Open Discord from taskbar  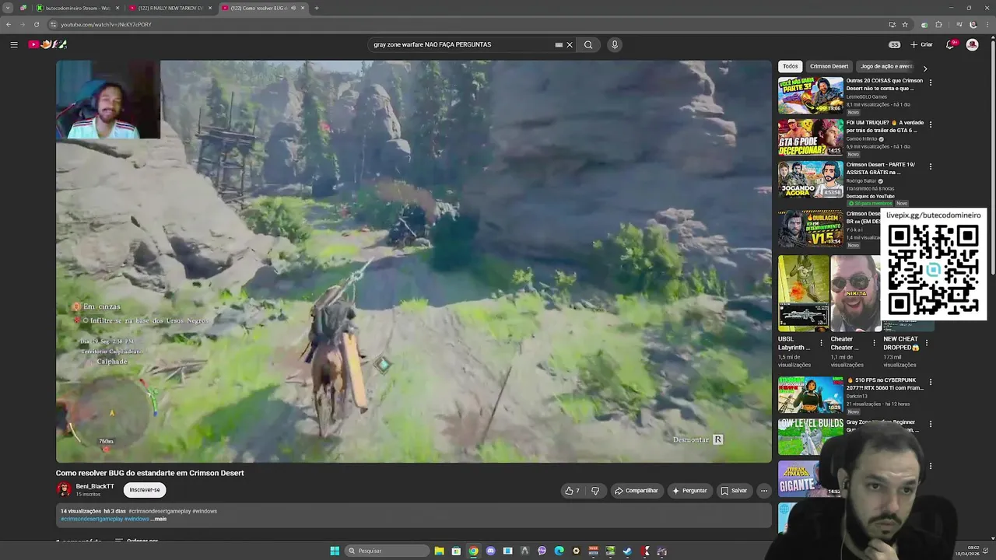pyautogui.click(x=491, y=551)
